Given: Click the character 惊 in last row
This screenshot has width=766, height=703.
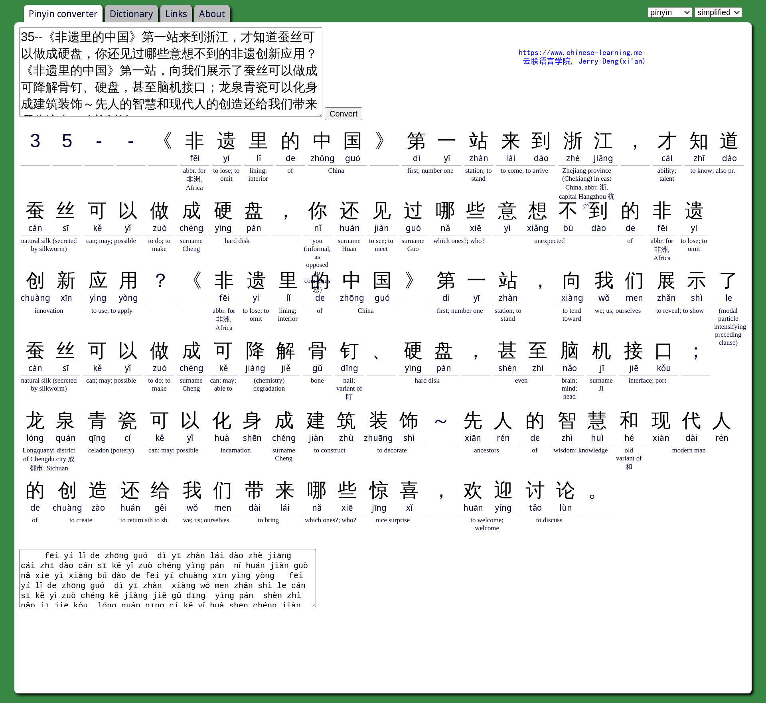Looking at the screenshot, I should [x=379, y=490].
